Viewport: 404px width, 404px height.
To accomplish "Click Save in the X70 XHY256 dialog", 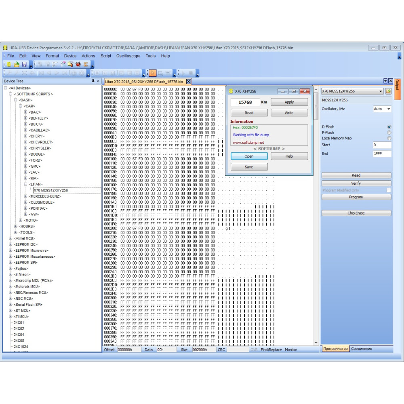I will [249, 167].
